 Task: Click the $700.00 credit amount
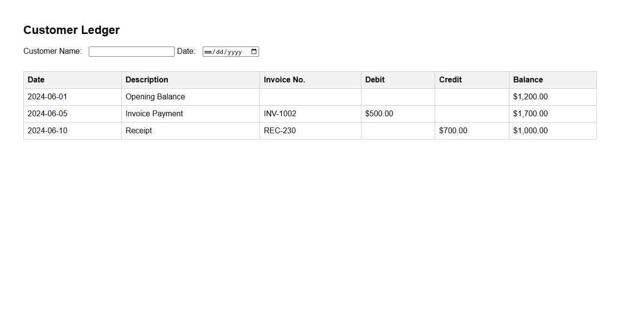(453, 131)
